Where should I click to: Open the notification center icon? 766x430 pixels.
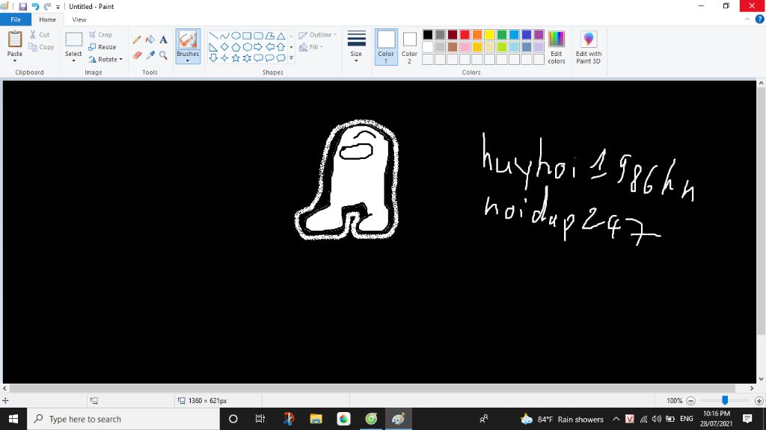747,419
